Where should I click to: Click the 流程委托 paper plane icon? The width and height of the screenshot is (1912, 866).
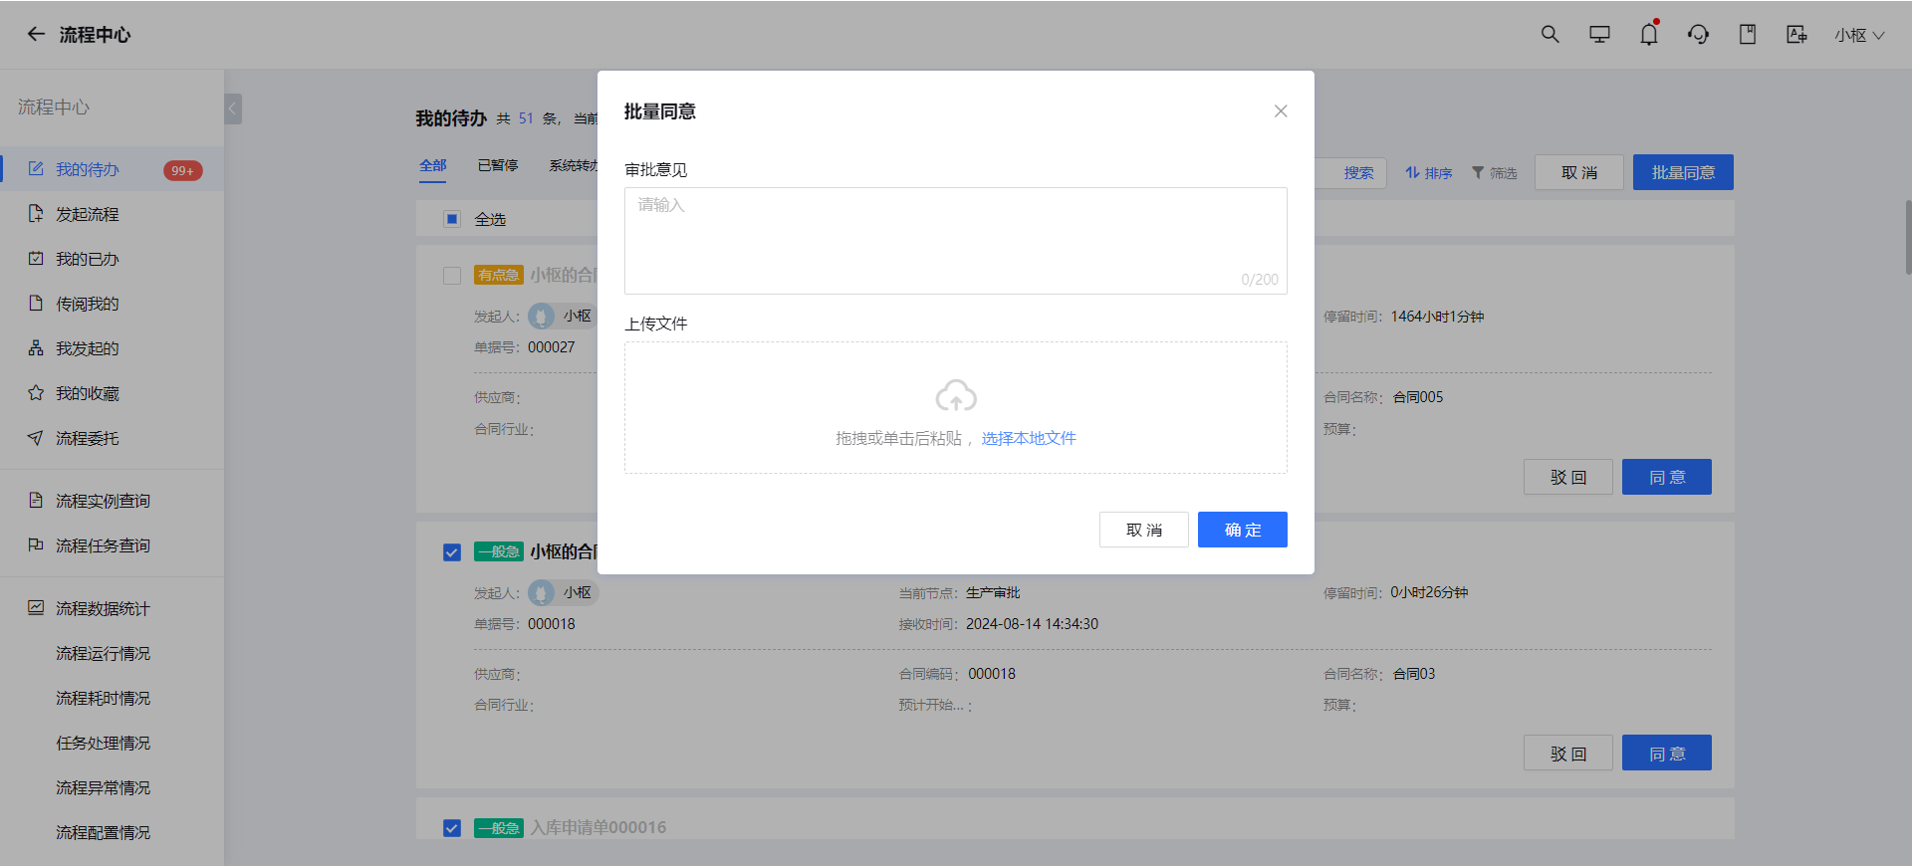click(36, 438)
